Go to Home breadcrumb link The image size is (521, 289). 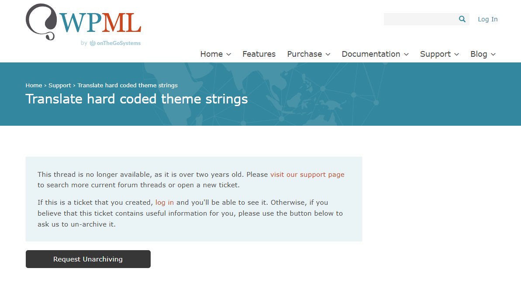coord(34,86)
